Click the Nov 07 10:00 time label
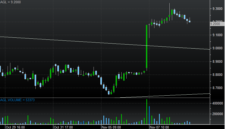The height and width of the screenshot is (129, 225). point(159,127)
